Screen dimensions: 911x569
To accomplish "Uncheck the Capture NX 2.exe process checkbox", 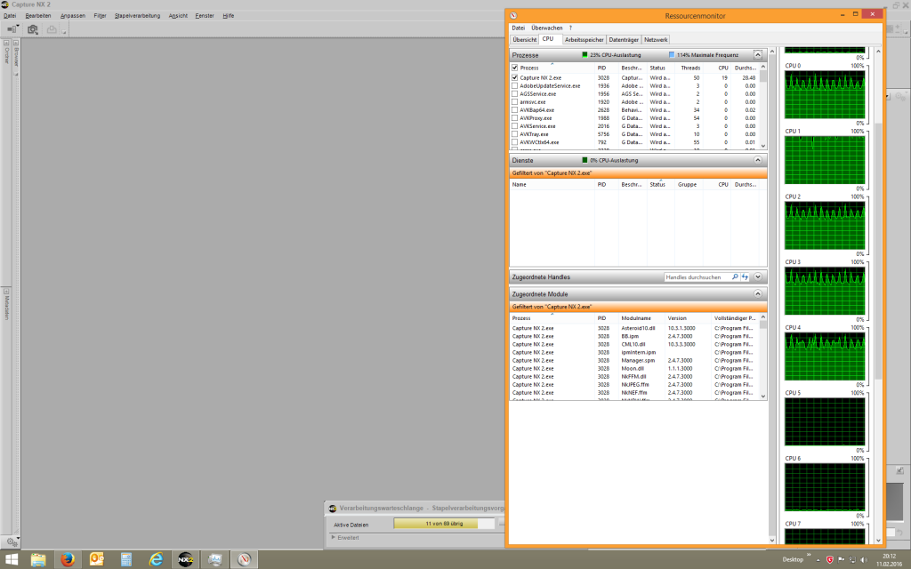I will 515,77.
